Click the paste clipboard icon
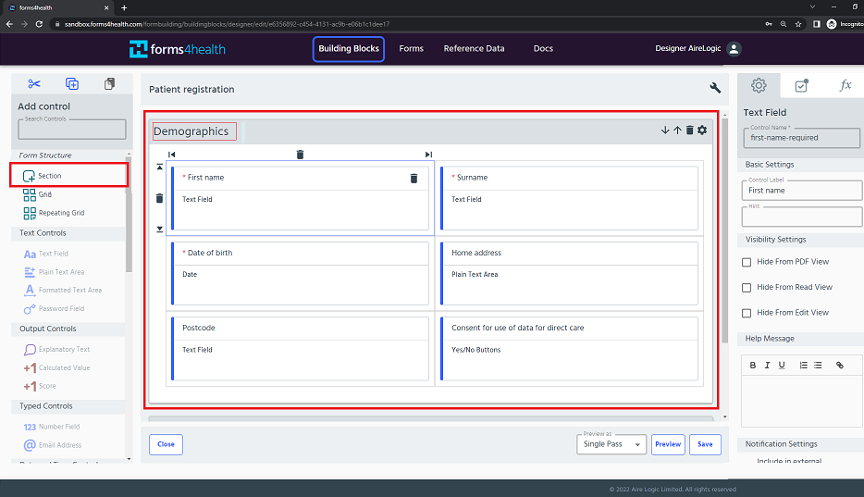The width and height of the screenshot is (864, 497). tap(110, 83)
